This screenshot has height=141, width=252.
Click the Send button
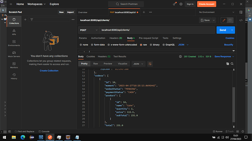[x=222, y=30]
